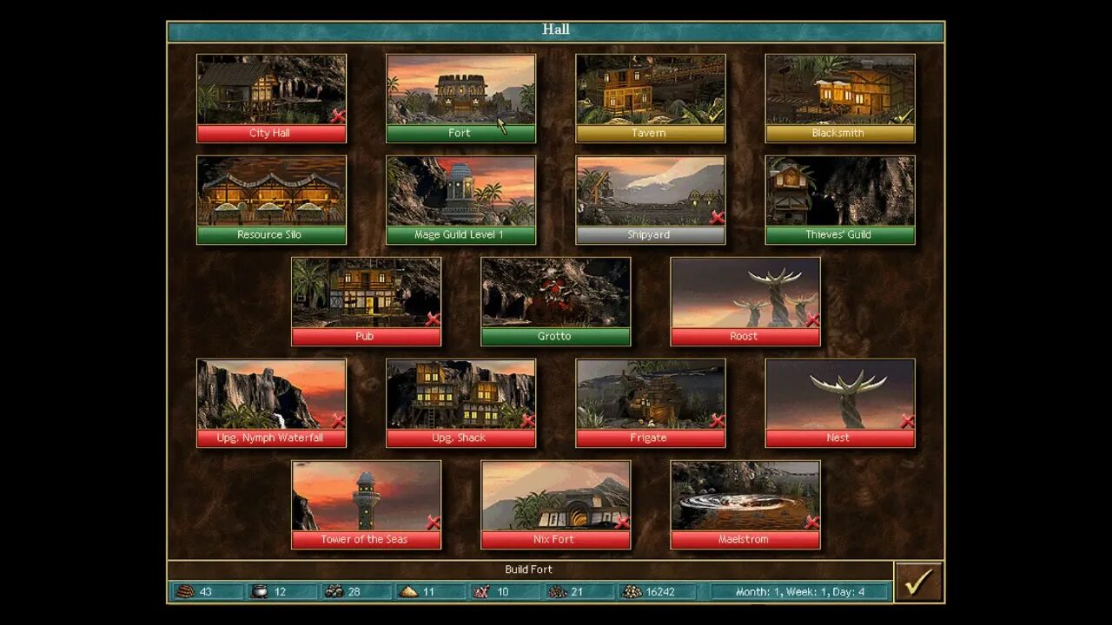The image size is (1112, 625).
Task: Select Upg. Nymph Waterfall dwelling
Action: coord(271,403)
